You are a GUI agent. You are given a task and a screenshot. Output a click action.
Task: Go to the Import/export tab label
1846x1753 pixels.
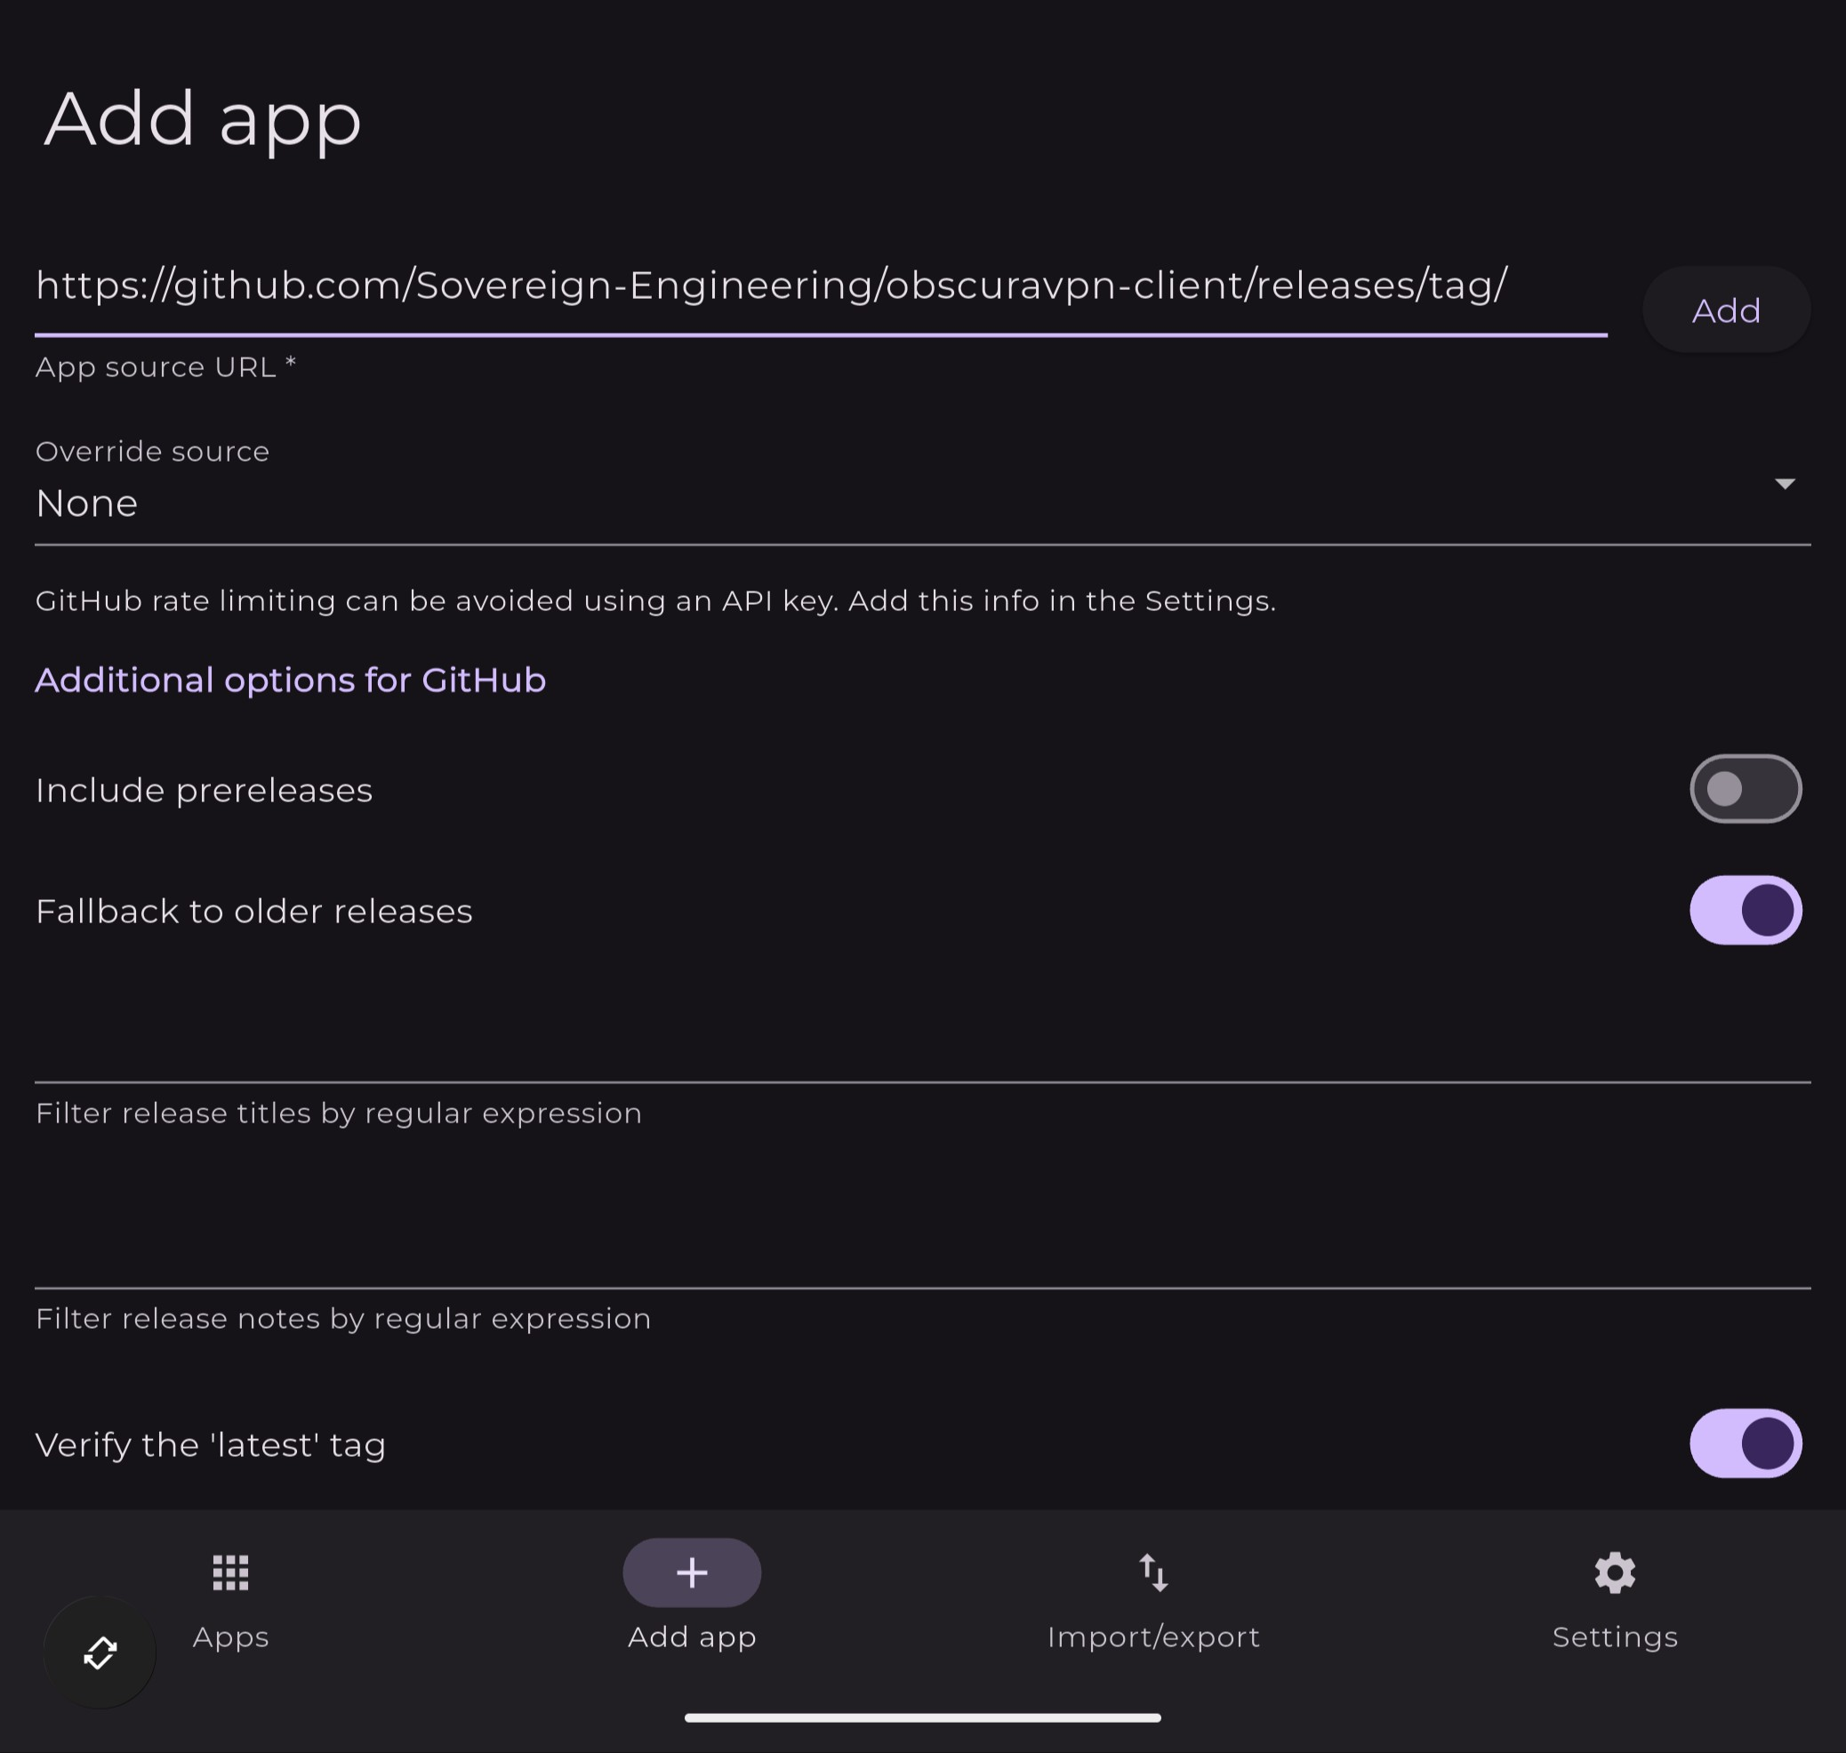tap(1154, 1637)
